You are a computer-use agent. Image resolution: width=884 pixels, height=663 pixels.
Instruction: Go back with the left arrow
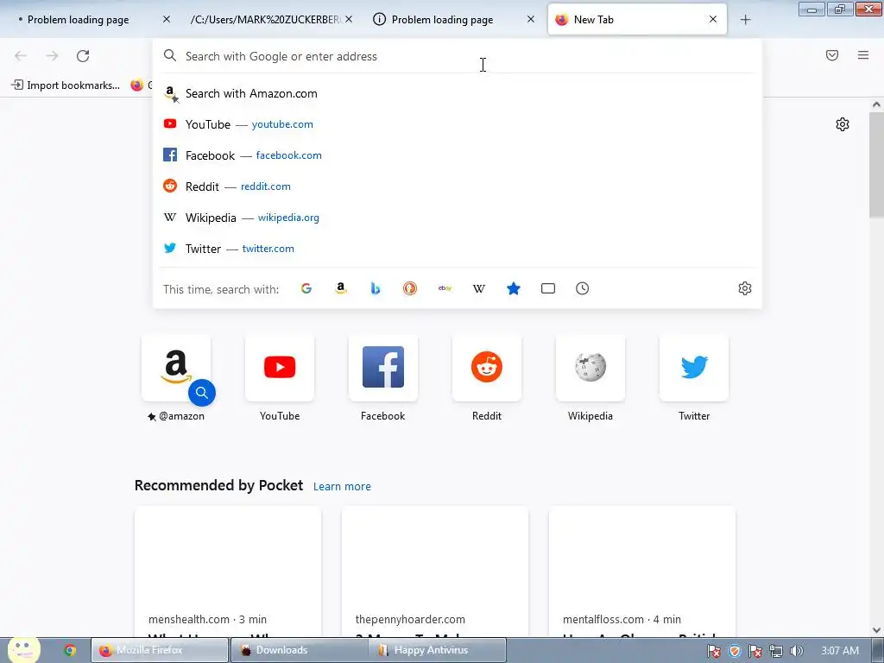[x=21, y=56]
